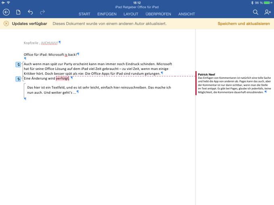Select the ÜBERPRÜFEN tab
The image size is (274, 205).
(158, 14)
